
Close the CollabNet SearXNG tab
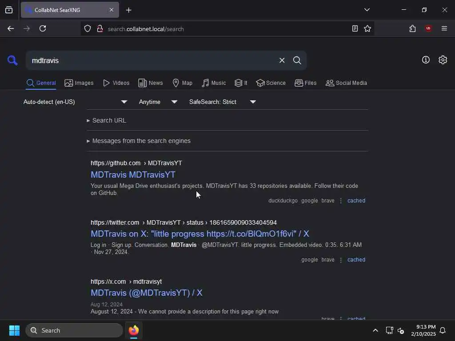112,10
